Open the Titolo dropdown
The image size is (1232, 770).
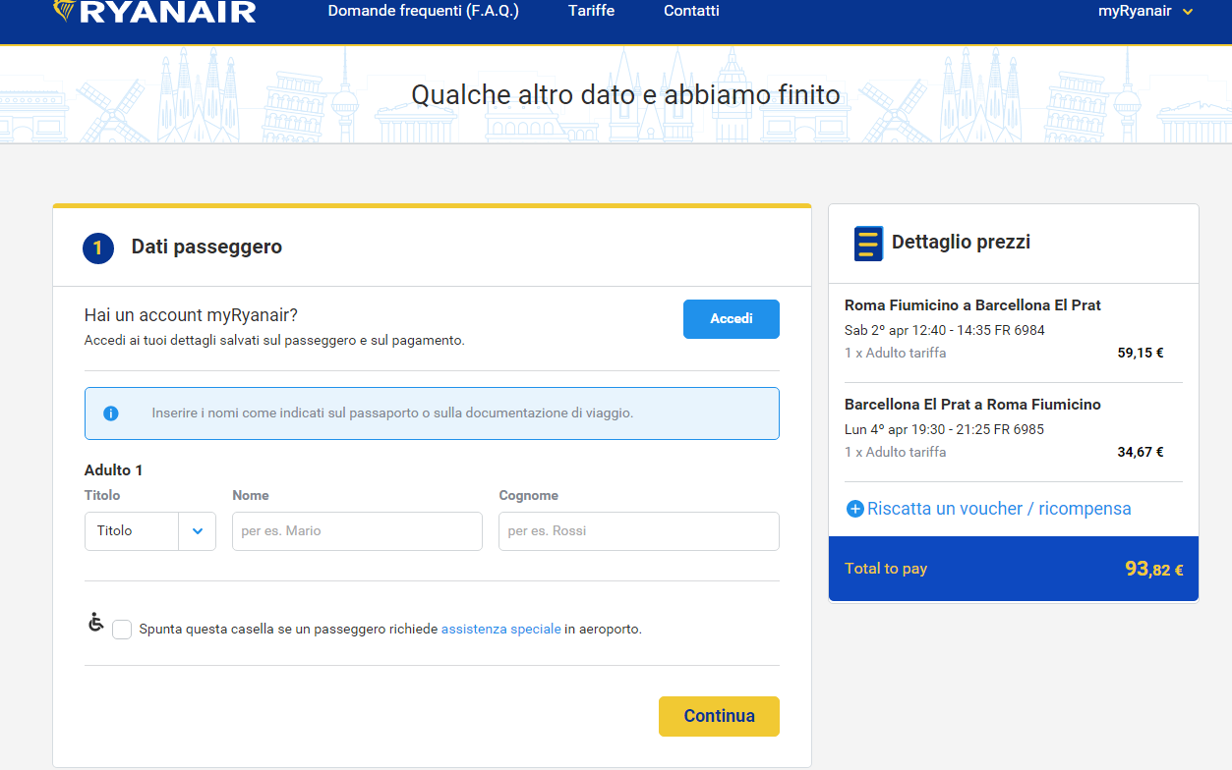pos(150,531)
